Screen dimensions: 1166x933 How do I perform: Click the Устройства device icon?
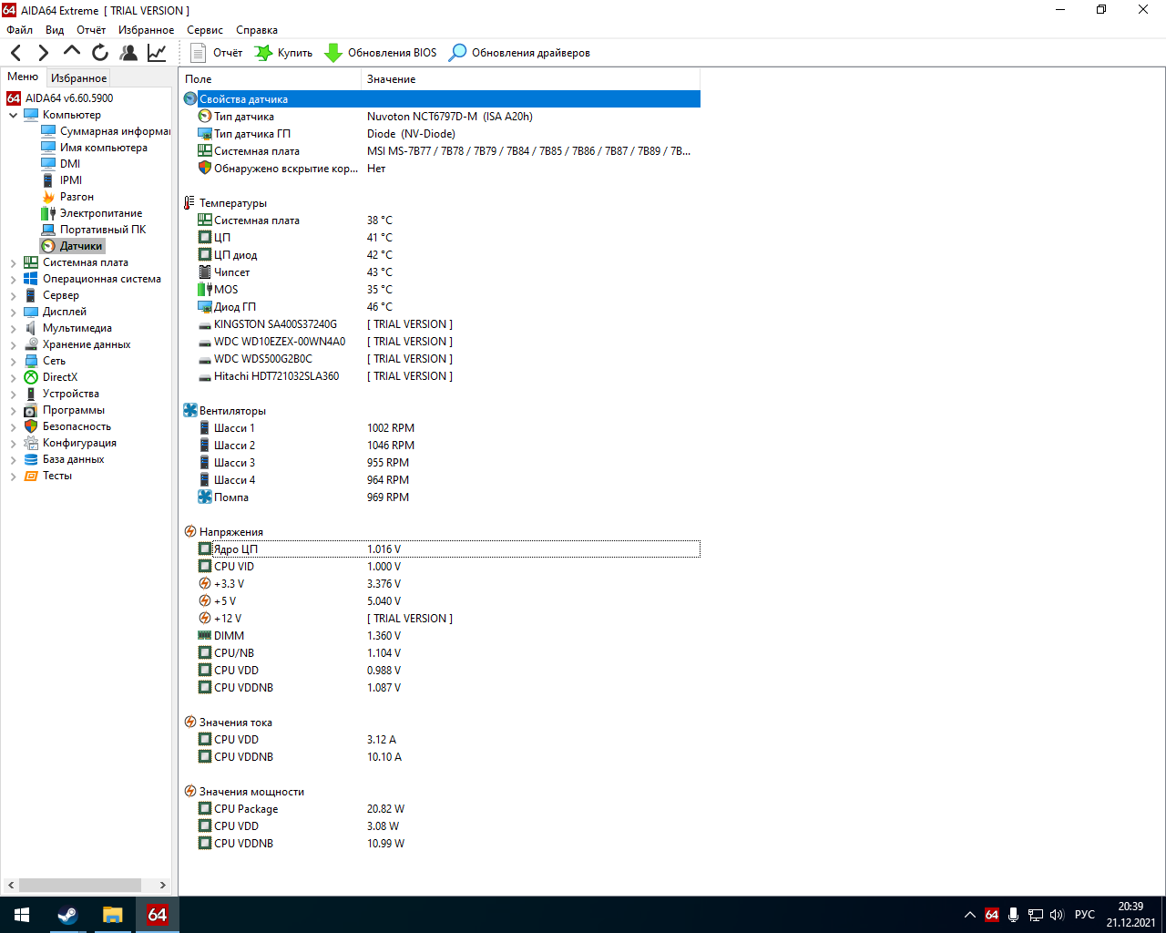31,394
